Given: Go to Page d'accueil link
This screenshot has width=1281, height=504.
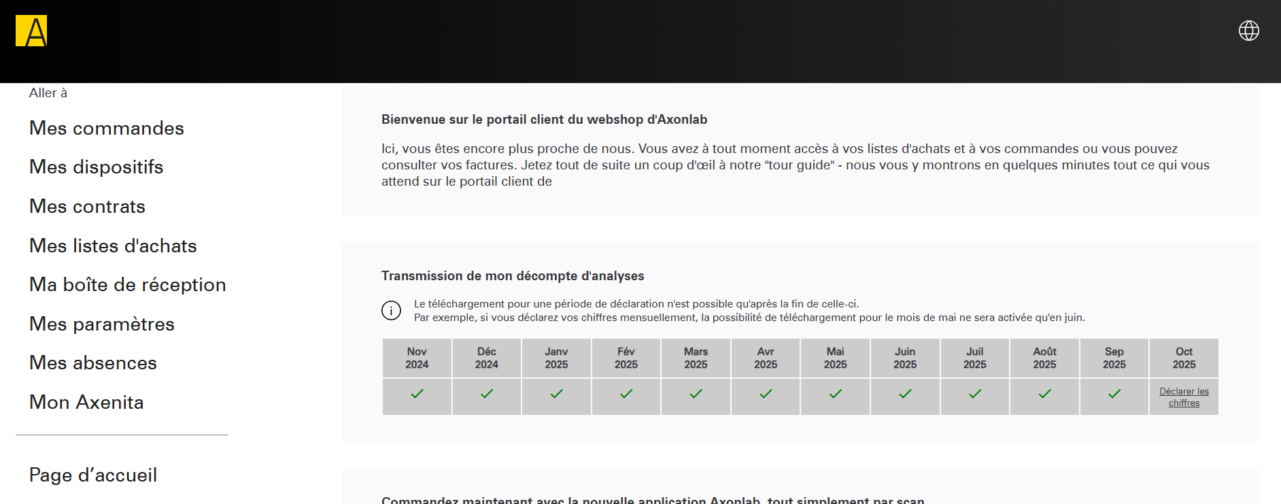Looking at the screenshot, I should tap(93, 475).
